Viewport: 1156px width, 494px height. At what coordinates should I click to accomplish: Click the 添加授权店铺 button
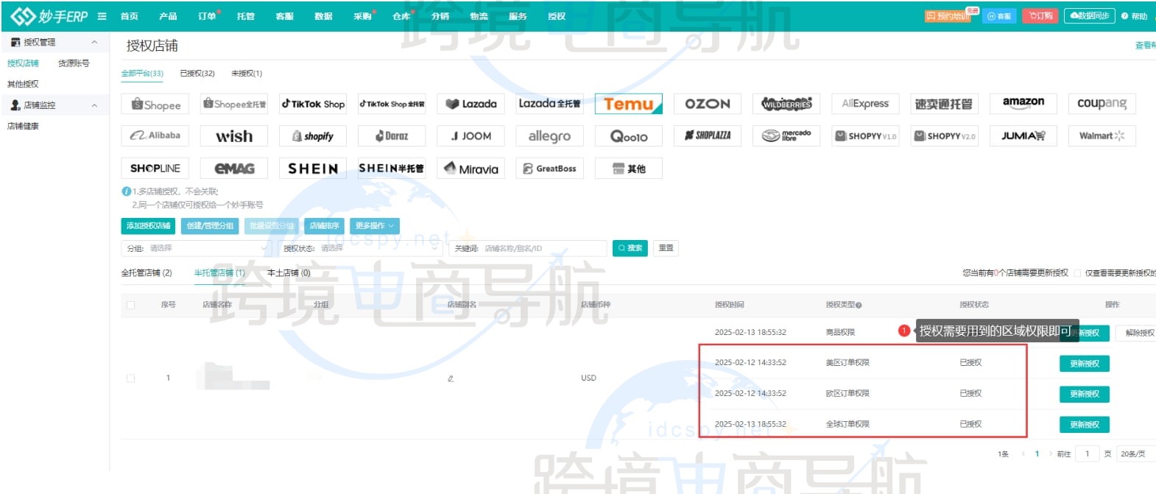tap(148, 226)
